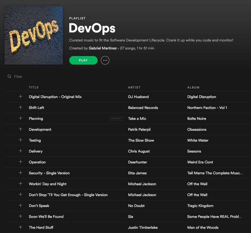This screenshot has height=233, width=251.
Task: Select track title Workin' Day and Night
Action: click(x=47, y=184)
